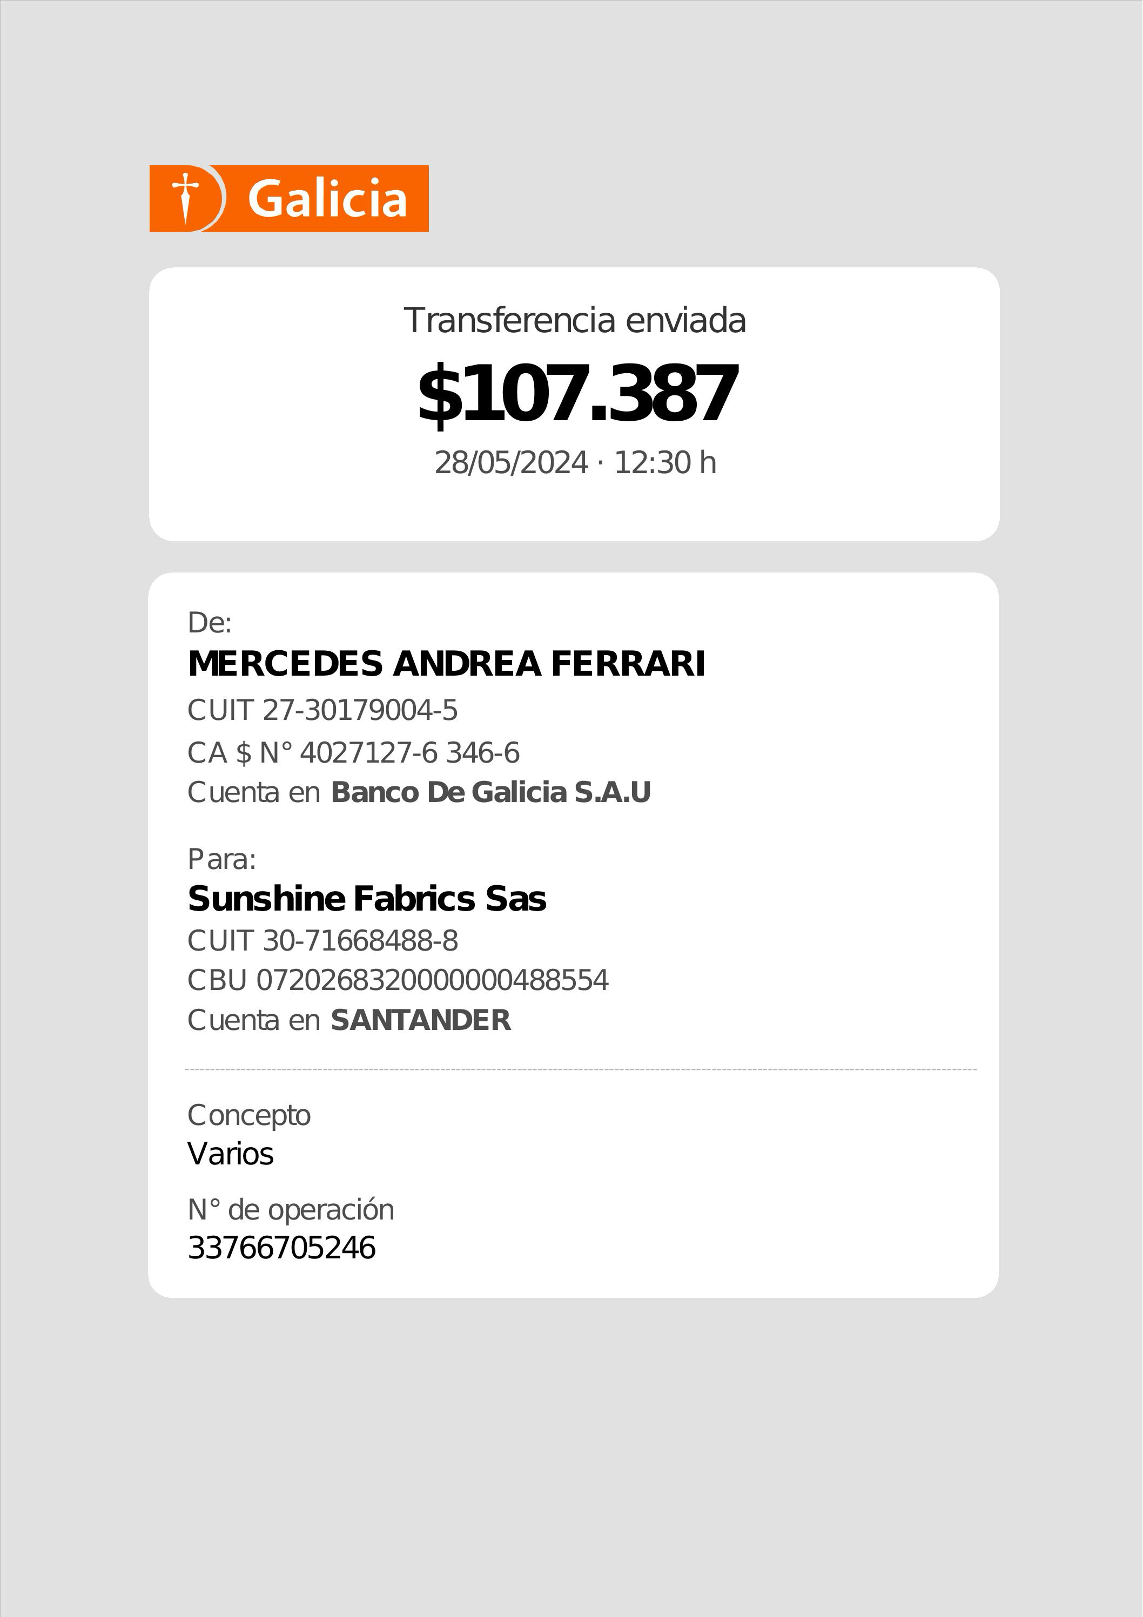Click the "Para:" recipient label
This screenshot has height=1617, width=1143.
(221, 859)
